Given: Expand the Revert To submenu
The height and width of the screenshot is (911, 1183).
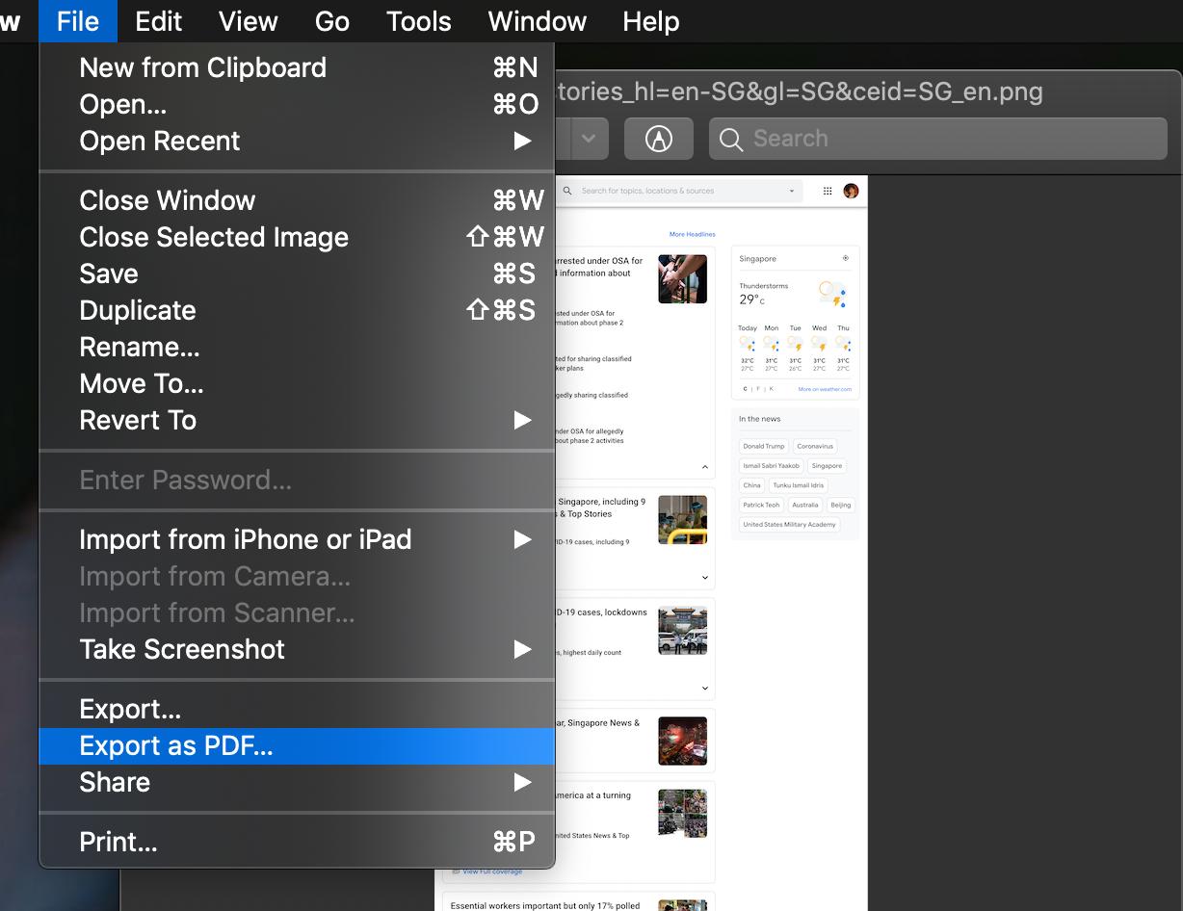Looking at the screenshot, I should coord(522,421).
